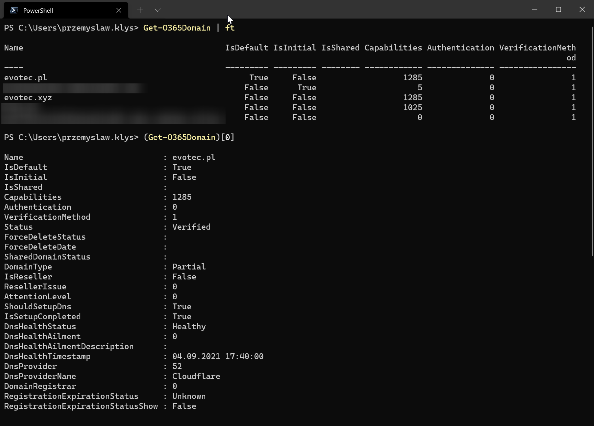Click the Healthy DnsHealthStatus value
This screenshot has width=594, height=426.
189,326
